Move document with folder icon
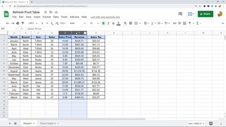226x127 pixels. [x=51, y=12]
